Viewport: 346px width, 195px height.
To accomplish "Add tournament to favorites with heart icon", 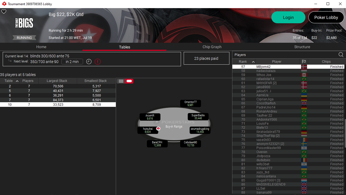I will (4, 12).
